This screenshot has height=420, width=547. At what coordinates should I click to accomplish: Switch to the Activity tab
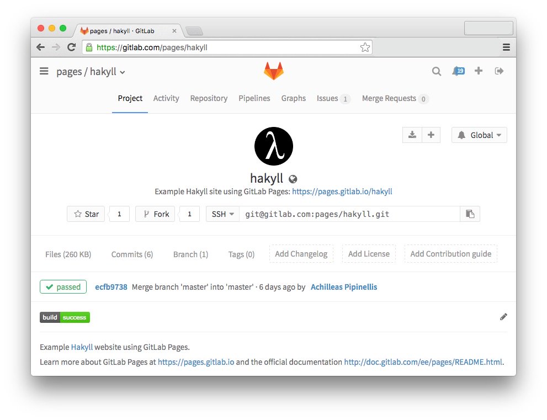click(x=166, y=98)
